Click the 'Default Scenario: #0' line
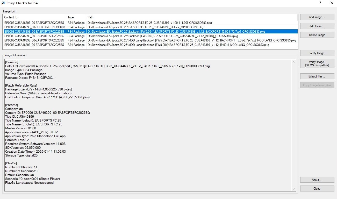Image resolution: width=337 pixels, height=199 pixels. pyautogui.click(x=20, y=175)
